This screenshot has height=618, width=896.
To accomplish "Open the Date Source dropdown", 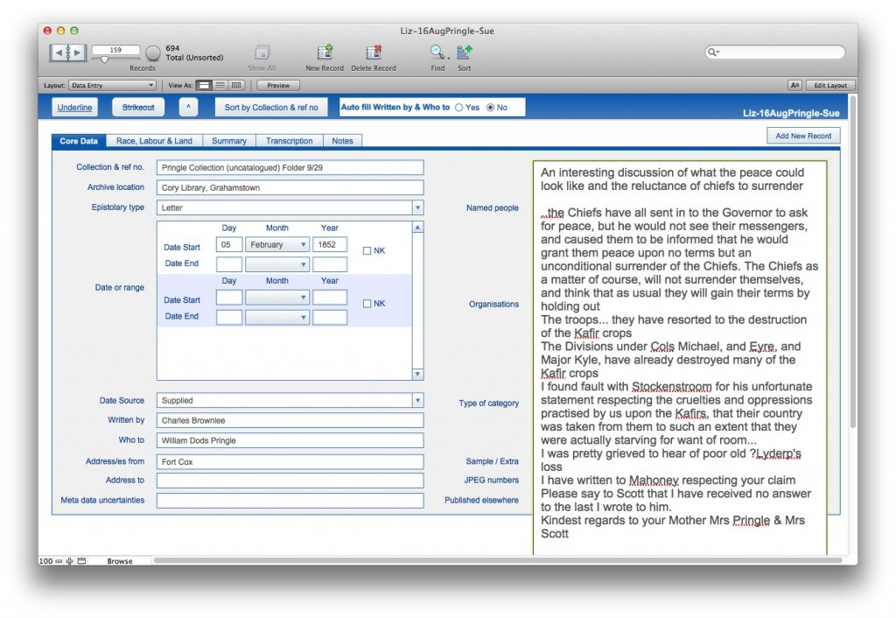I will click(417, 401).
